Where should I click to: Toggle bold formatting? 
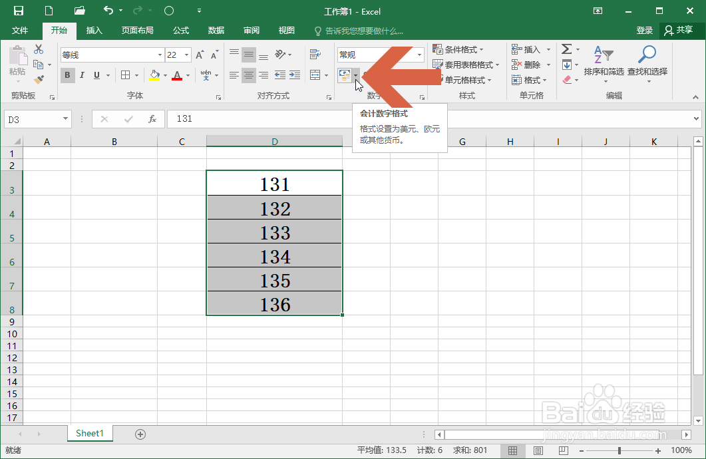67,75
